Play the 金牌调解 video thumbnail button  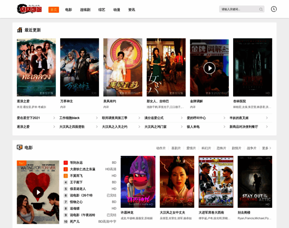pos(210,68)
